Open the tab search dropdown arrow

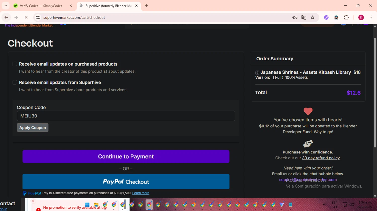pos(6,6)
